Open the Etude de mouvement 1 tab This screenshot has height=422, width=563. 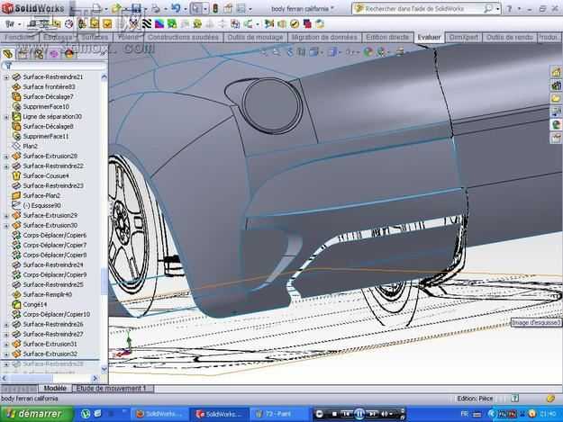click(111, 389)
